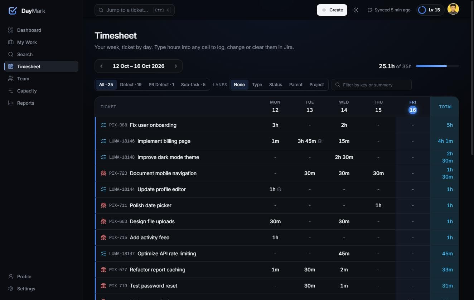Click sub-task icon for PIX-388 row

pyautogui.click(x=103, y=125)
